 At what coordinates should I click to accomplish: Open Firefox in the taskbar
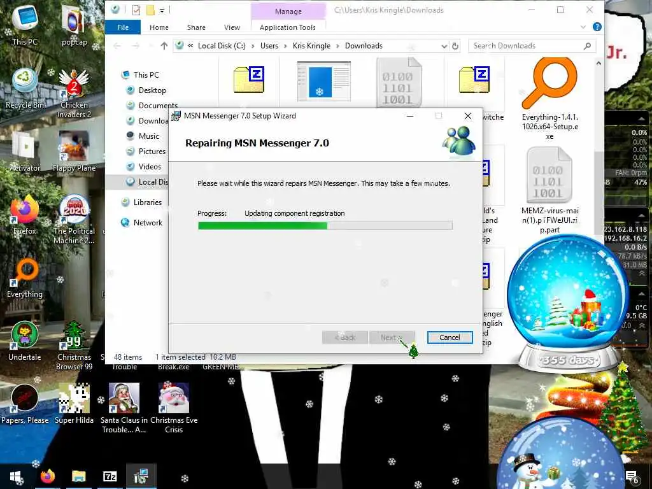pyautogui.click(x=47, y=476)
